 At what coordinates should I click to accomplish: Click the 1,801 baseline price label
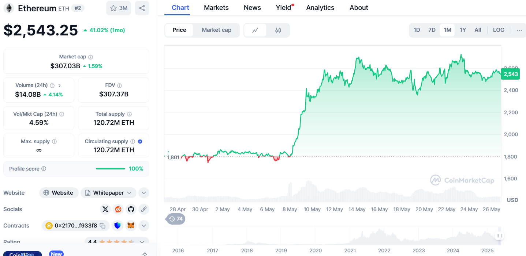tap(173, 157)
